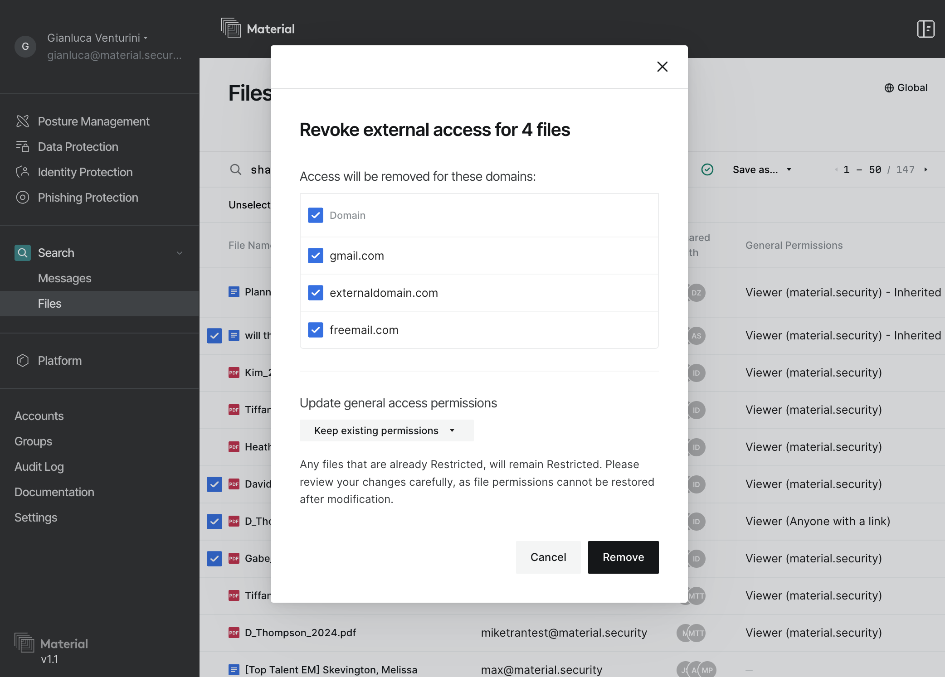Click the Phishing Protection icon
Screen dimensions: 945x677
[x=23, y=198]
